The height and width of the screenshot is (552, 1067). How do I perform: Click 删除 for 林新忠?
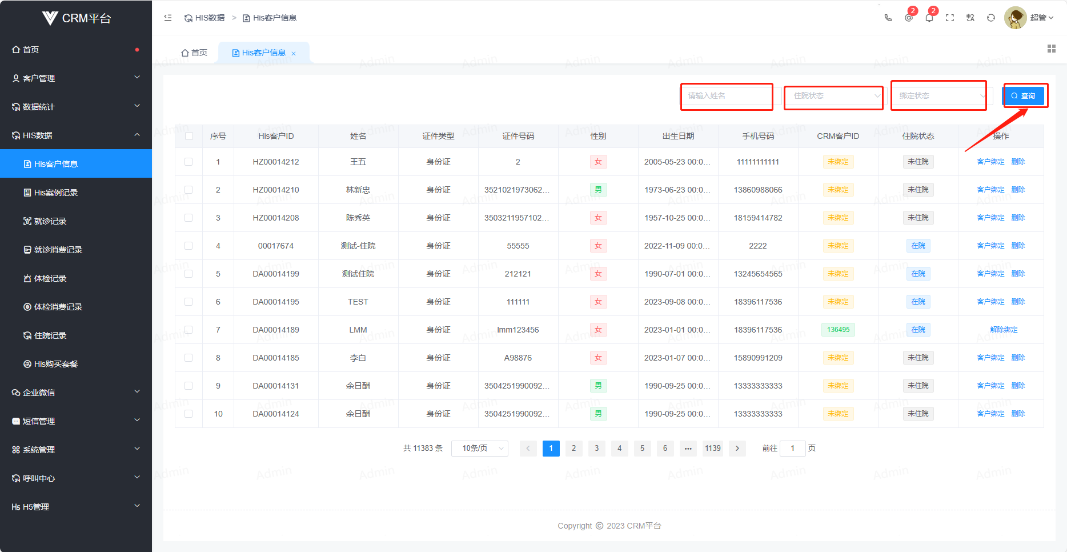tap(1018, 190)
